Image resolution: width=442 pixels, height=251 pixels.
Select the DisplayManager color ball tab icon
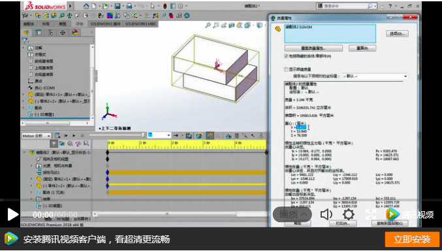pyautogui.click(x=74, y=33)
